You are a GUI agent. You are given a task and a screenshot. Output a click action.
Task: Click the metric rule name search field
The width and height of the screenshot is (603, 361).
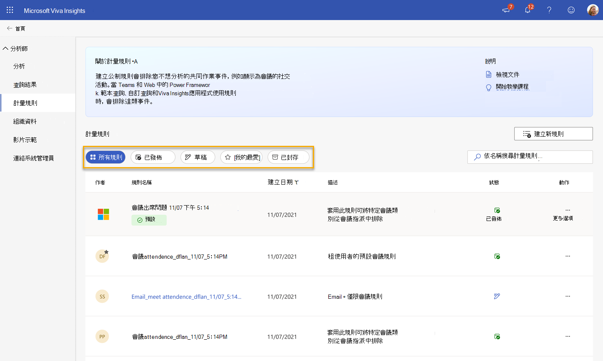click(530, 157)
